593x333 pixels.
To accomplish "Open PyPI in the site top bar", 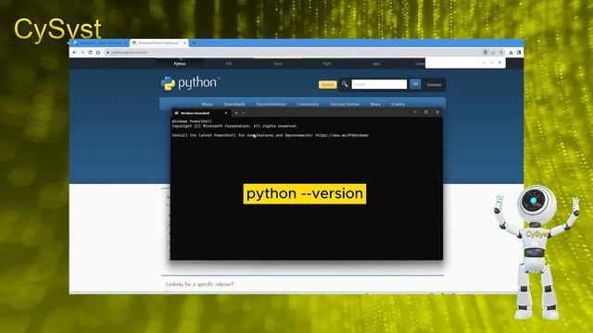I will click(x=327, y=64).
